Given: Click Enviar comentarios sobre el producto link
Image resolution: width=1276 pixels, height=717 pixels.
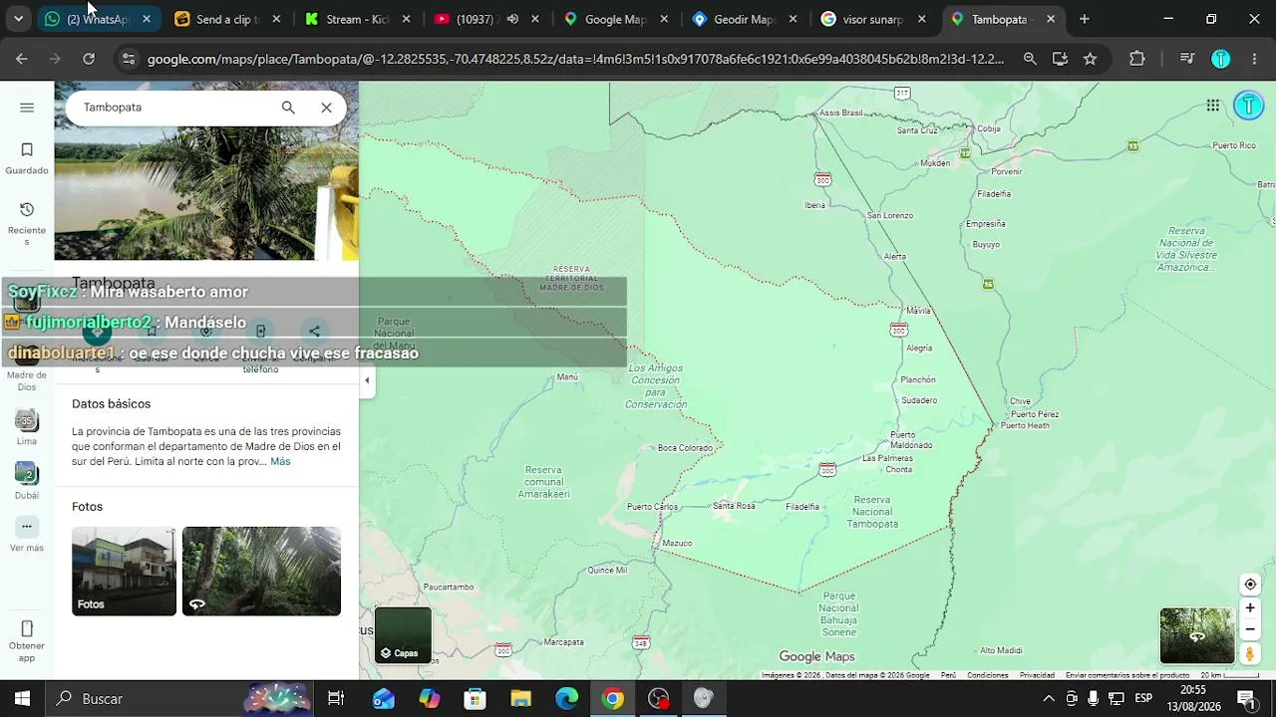Looking at the screenshot, I should [1127, 675].
